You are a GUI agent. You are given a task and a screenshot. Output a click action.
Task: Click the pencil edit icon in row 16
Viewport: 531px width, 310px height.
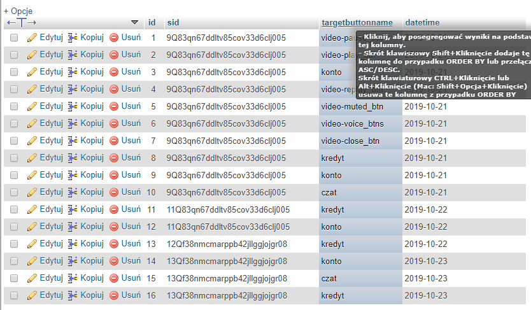pos(32,296)
